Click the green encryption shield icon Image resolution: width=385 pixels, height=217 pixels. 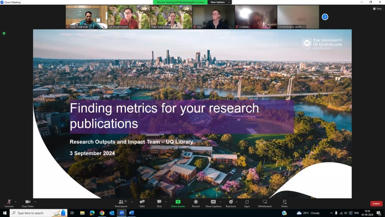[x=4, y=33]
